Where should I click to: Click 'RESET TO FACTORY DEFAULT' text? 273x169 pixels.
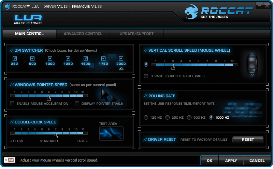(204, 139)
